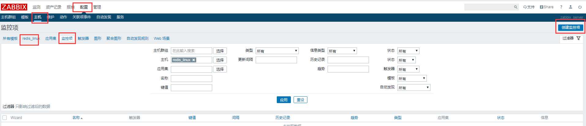Switch to the 监控项 tab

[67, 39]
